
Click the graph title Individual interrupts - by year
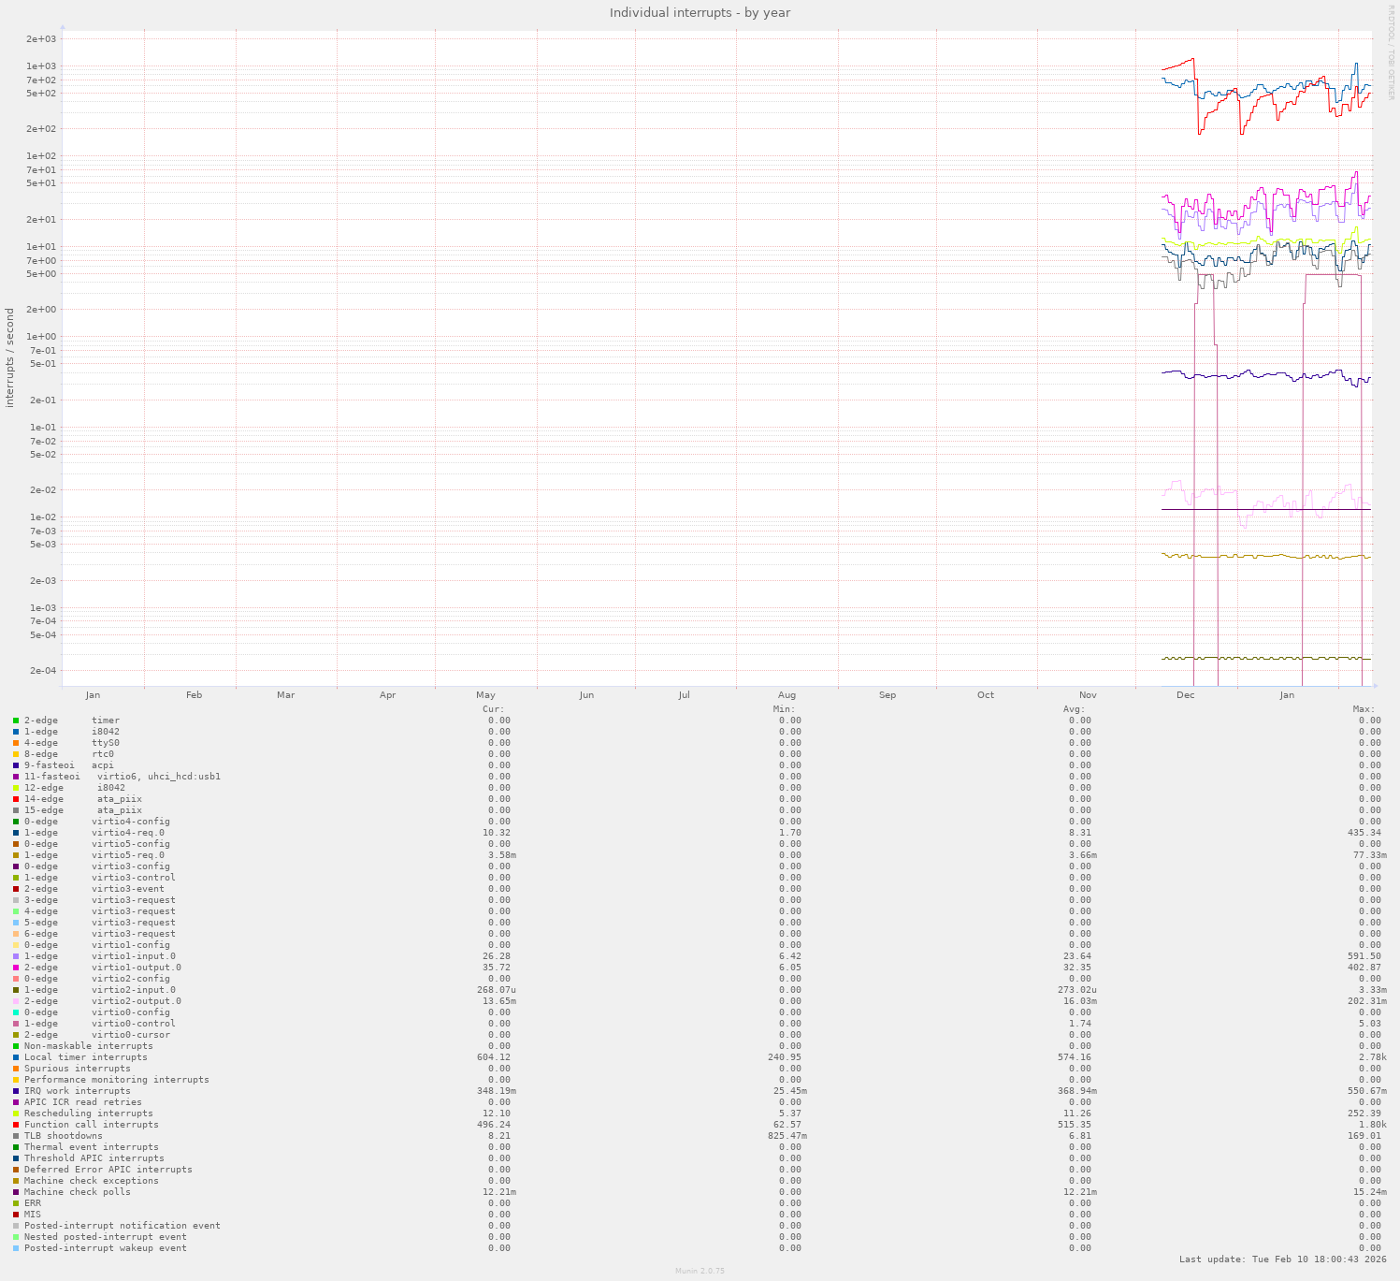700,13
